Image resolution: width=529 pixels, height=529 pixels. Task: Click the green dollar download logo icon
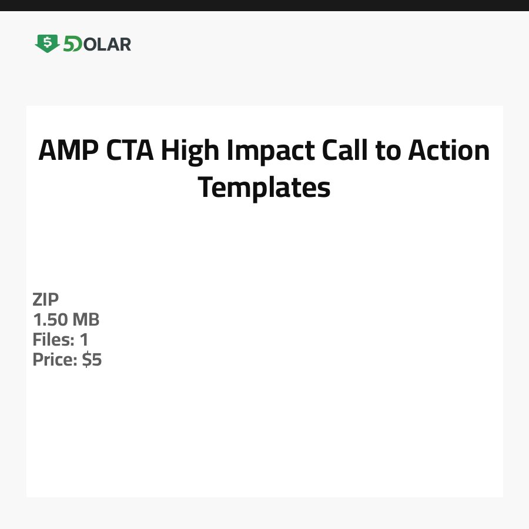(x=47, y=43)
